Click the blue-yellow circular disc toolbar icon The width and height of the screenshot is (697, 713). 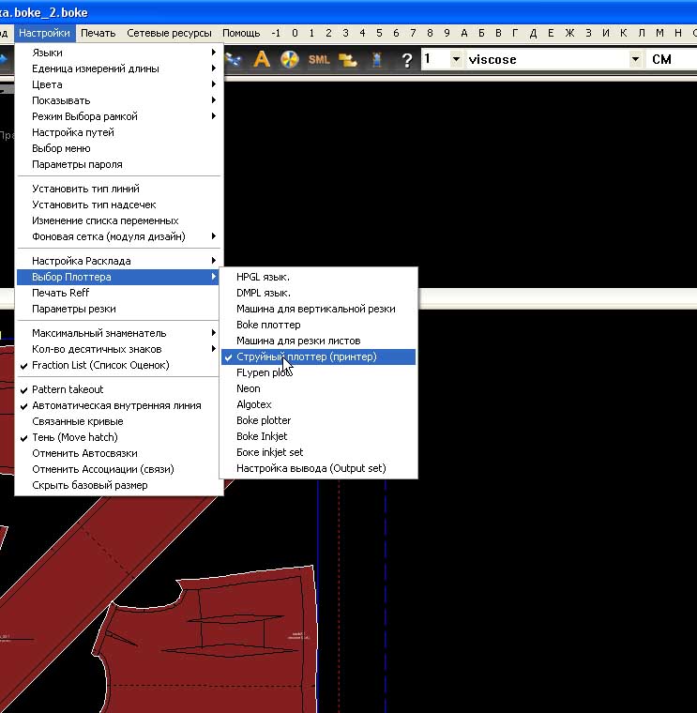tap(290, 59)
